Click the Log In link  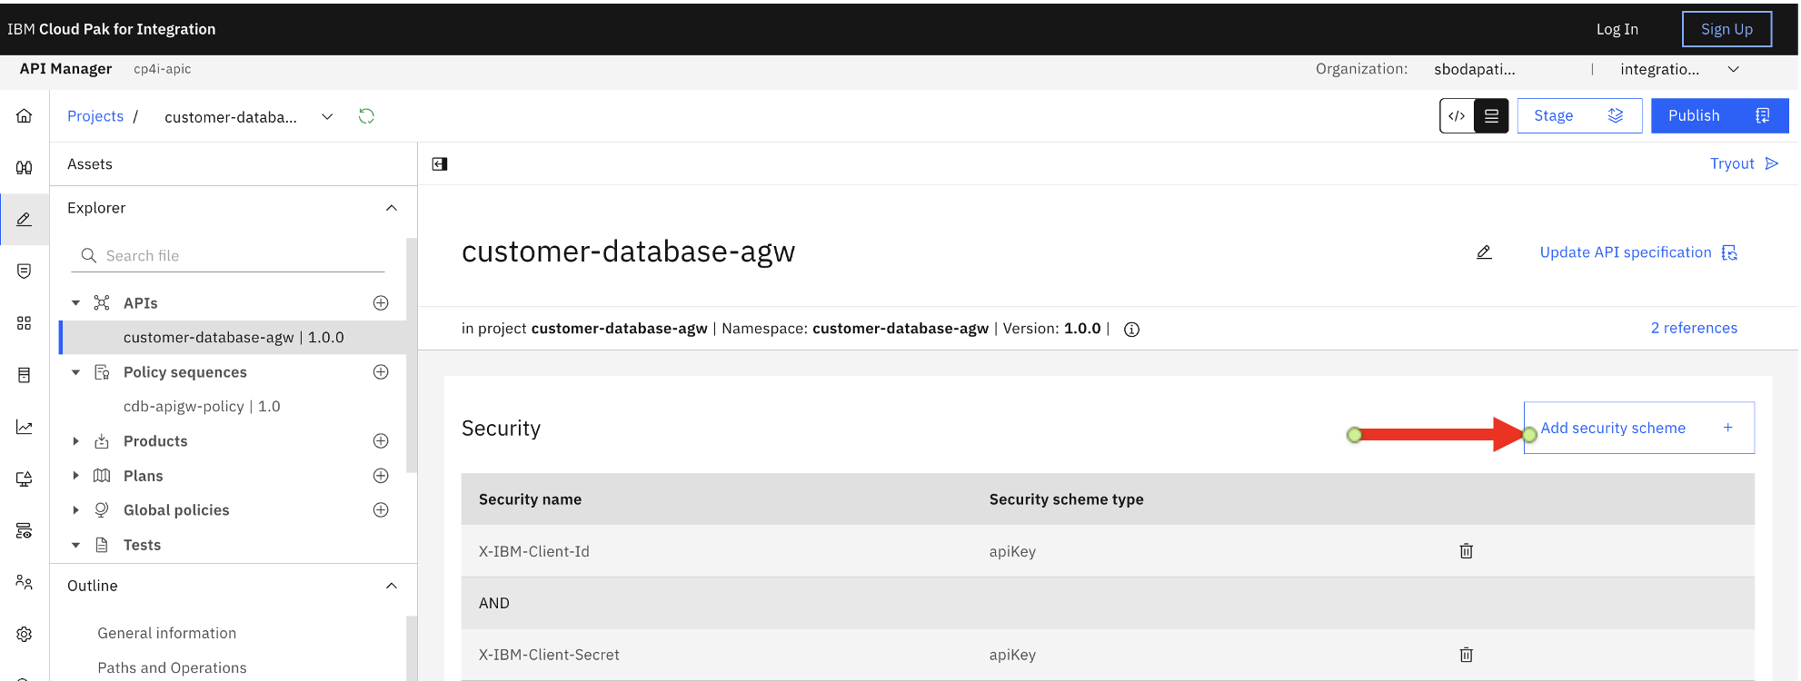click(x=1617, y=29)
